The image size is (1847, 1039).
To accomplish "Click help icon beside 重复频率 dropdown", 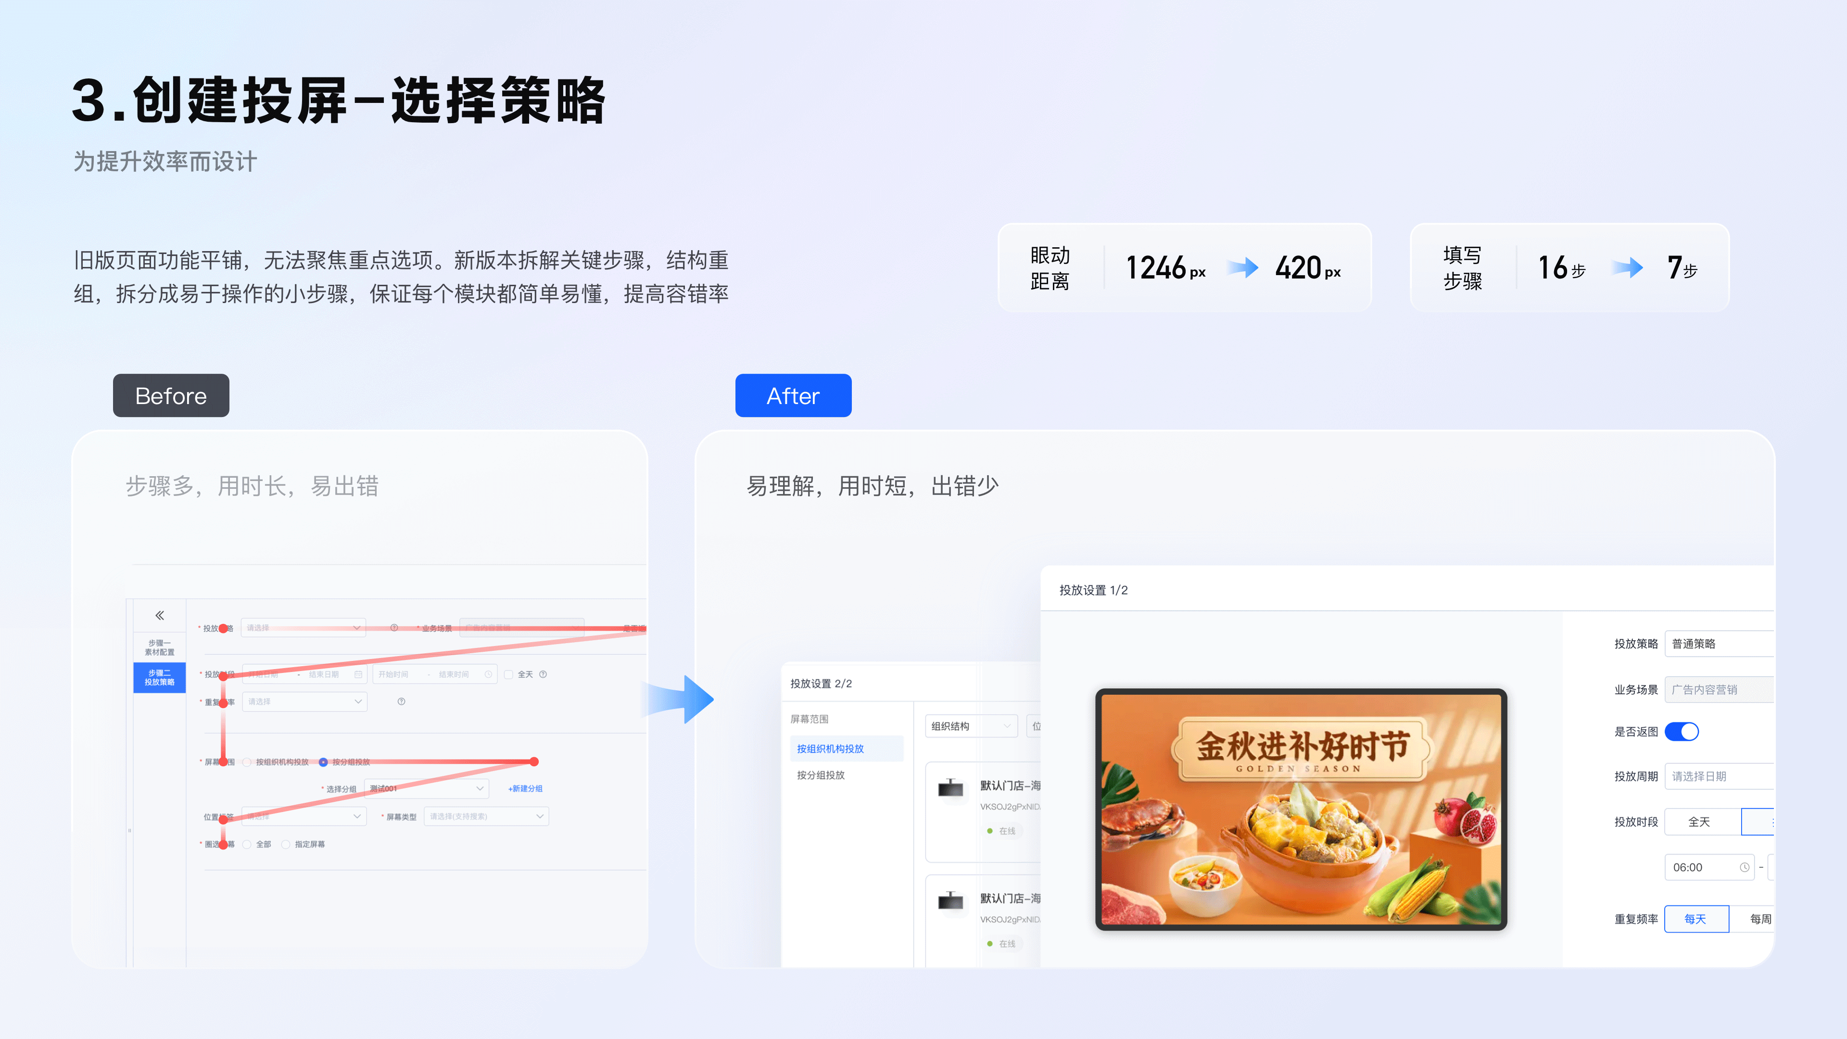I will coord(401,701).
